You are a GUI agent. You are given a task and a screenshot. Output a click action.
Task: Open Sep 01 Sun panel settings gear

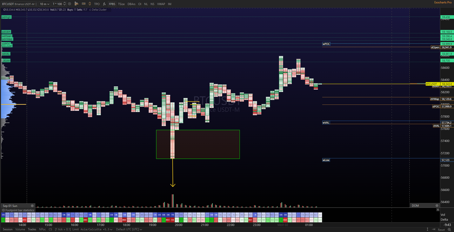click(x=32, y=206)
